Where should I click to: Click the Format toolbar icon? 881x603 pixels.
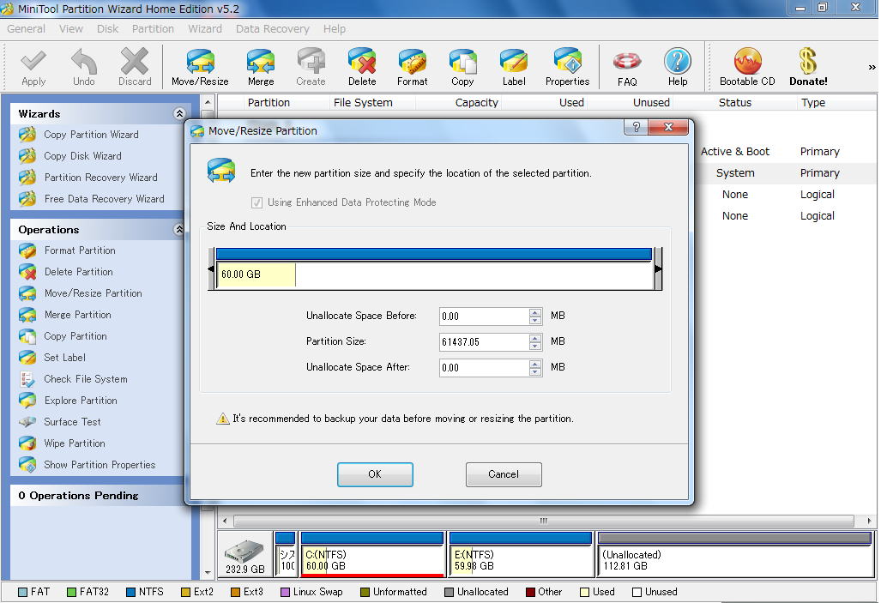click(413, 67)
